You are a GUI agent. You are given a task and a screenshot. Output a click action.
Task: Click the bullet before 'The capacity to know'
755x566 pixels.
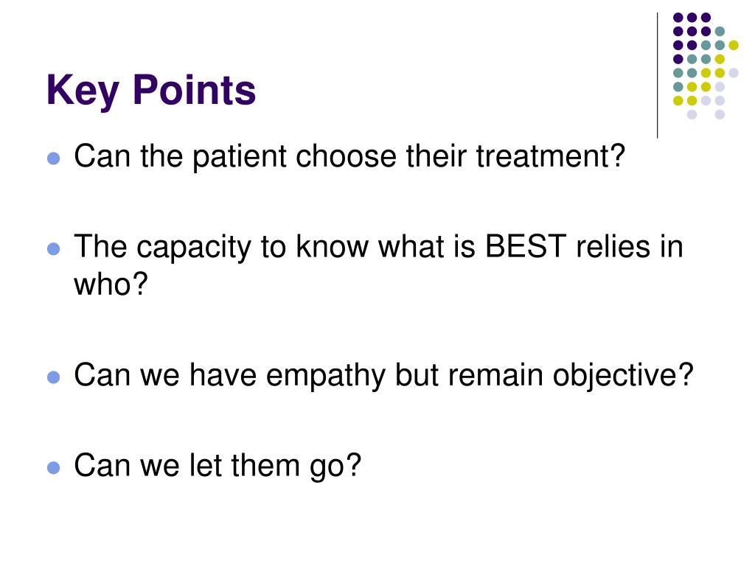pos(53,248)
